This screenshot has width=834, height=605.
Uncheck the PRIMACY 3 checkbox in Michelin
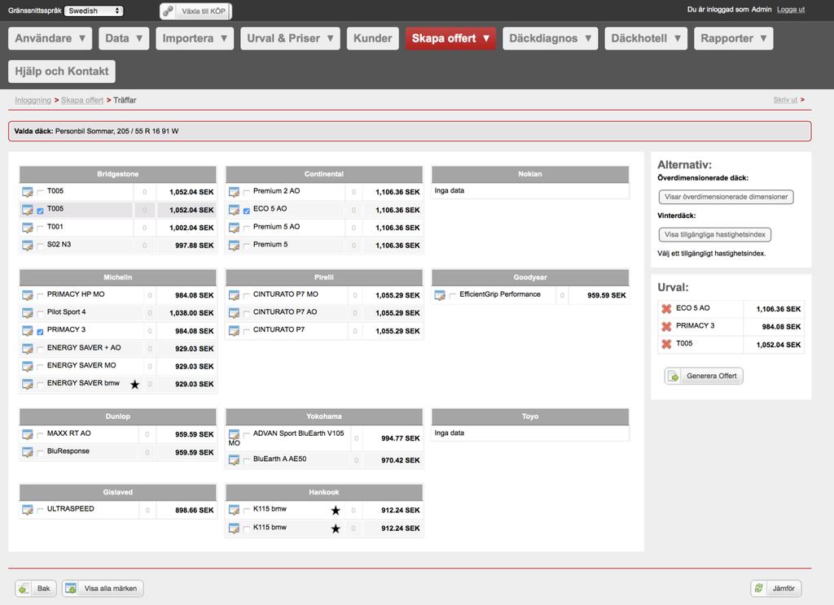click(x=40, y=332)
